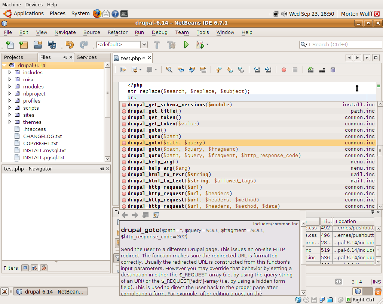
Task: Click the Files tree vertical scrollbar
Action: pyautogui.click(x=107, y=112)
